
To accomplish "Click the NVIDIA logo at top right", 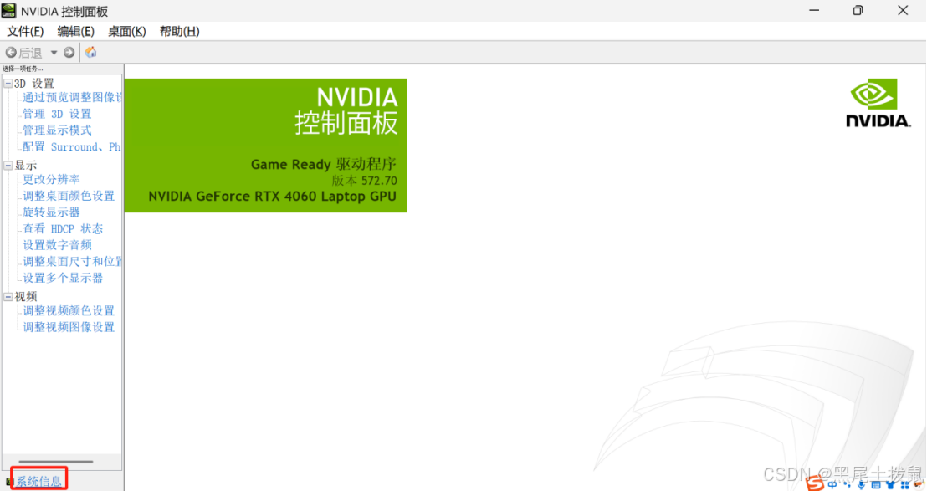I will [878, 103].
